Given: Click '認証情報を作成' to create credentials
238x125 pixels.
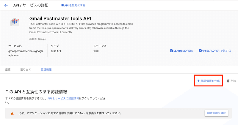Looking at the screenshot, I should pyautogui.click(x=208, y=81).
